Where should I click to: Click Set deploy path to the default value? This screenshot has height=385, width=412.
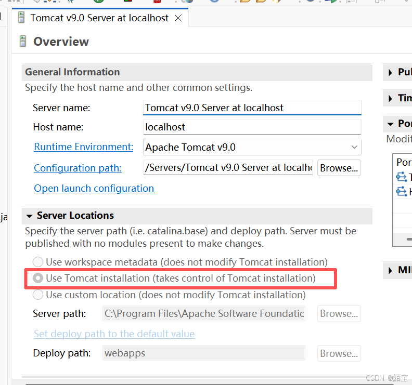click(114, 334)
